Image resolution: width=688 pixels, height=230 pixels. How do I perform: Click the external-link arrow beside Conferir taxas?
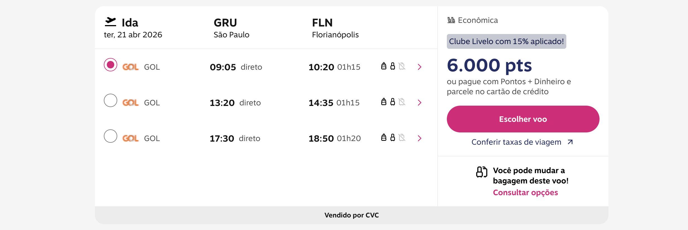(570, 142)
